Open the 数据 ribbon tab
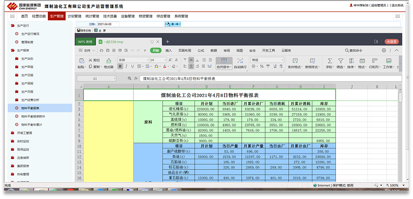 [213, 50]
